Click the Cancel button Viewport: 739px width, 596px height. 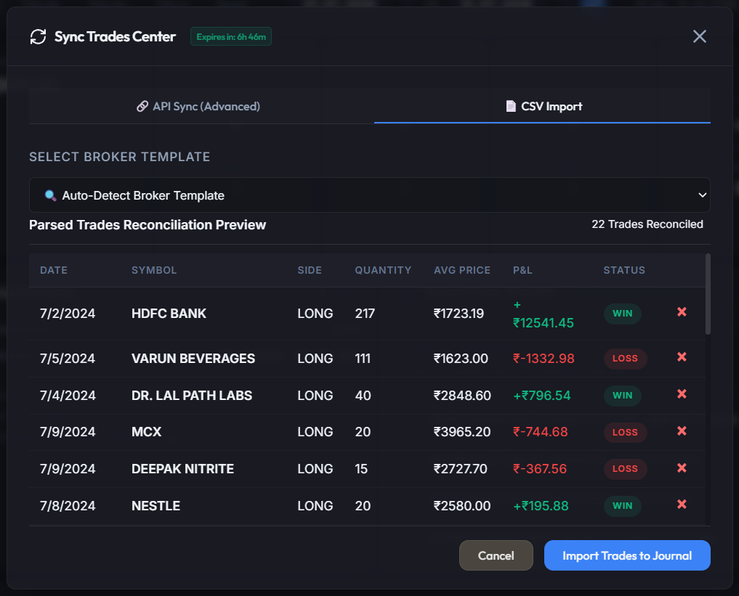496,555
